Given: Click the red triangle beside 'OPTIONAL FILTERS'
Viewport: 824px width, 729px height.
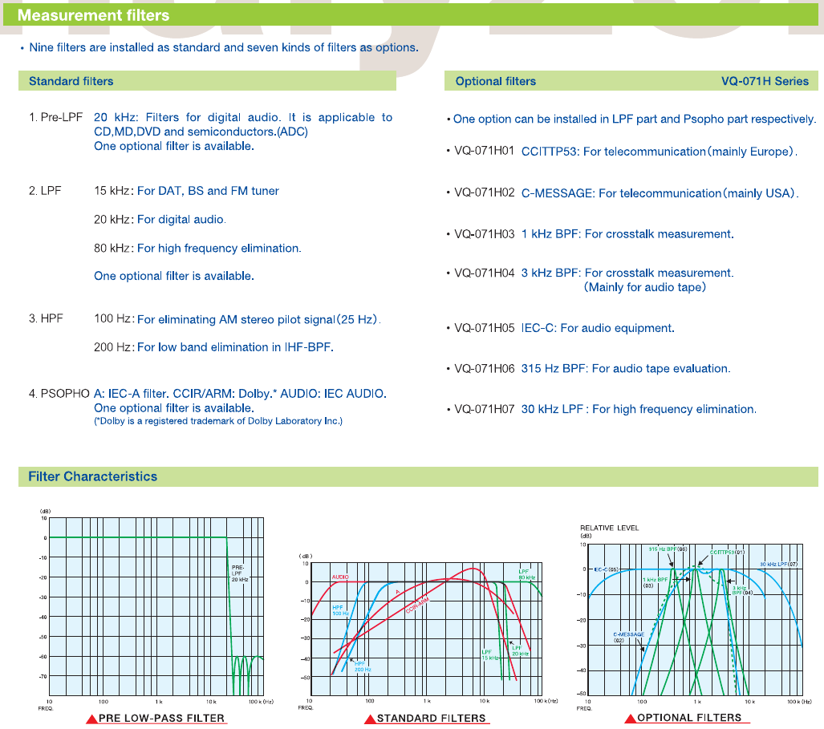Looking at the screenshot, I should tap(630, 719).
